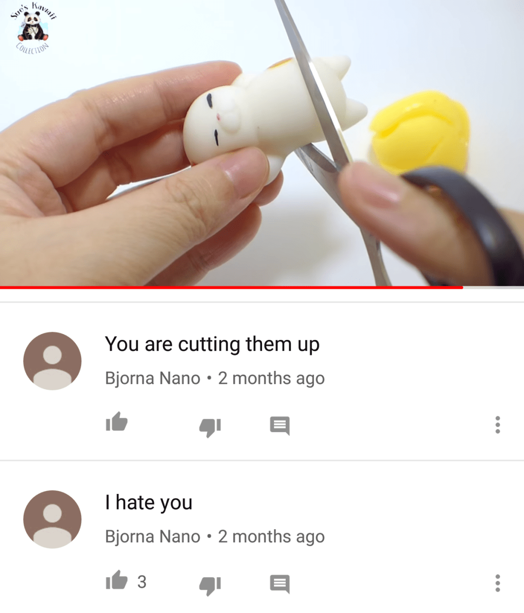Open more options for "You are cutting them up"

click(498, 425)
